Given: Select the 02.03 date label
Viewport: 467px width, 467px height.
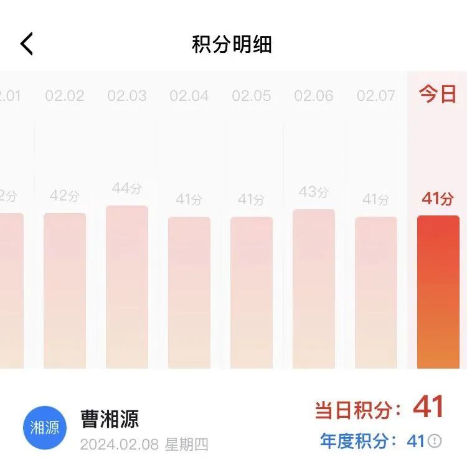Looking at the screenshot, I should click(x=127, y=96).
